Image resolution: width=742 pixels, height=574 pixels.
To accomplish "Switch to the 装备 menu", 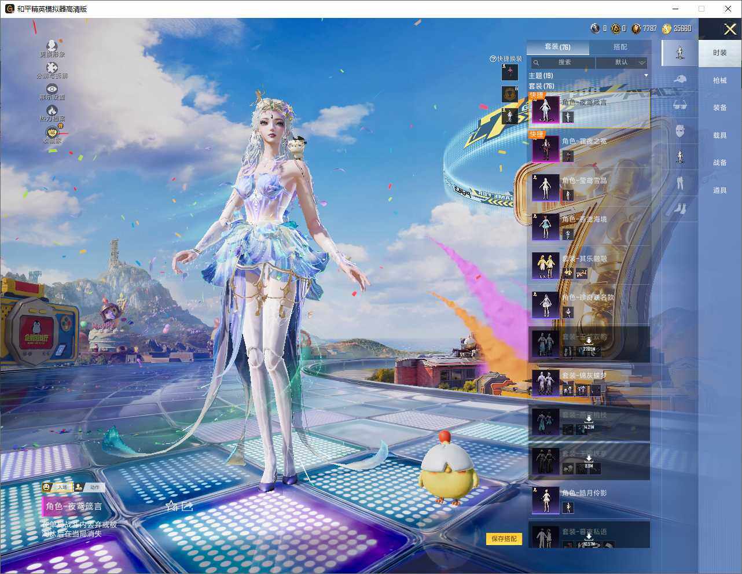I will pos(720,108).
